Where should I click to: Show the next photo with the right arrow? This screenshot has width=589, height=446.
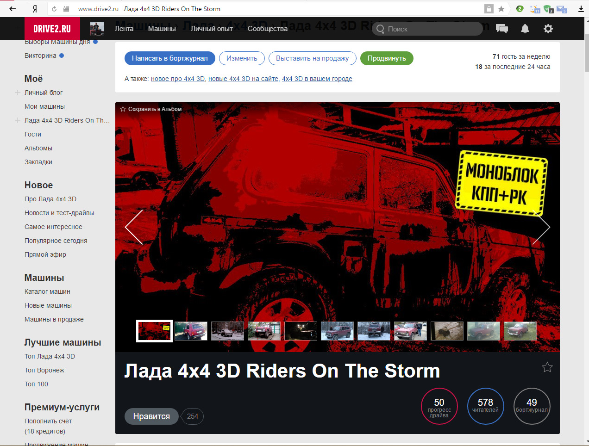click(541, 227)
